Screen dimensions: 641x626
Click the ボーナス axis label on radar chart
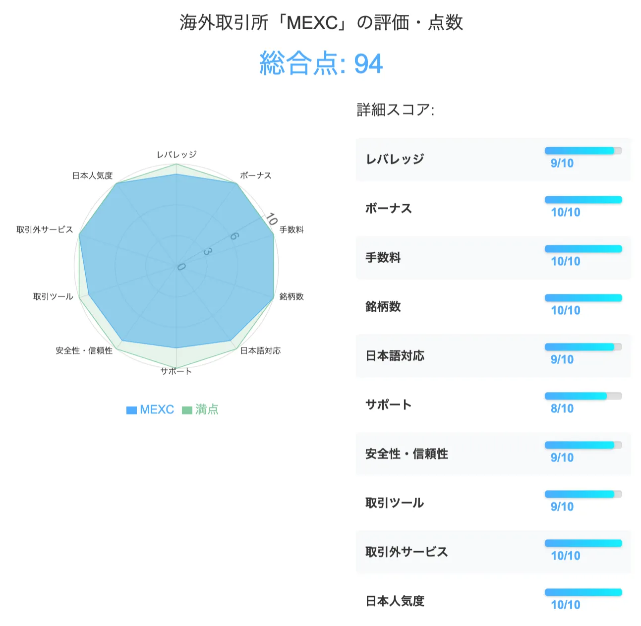point(256,175)
